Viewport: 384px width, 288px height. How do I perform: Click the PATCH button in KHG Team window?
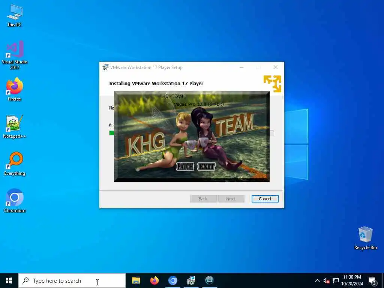(185, 166)
